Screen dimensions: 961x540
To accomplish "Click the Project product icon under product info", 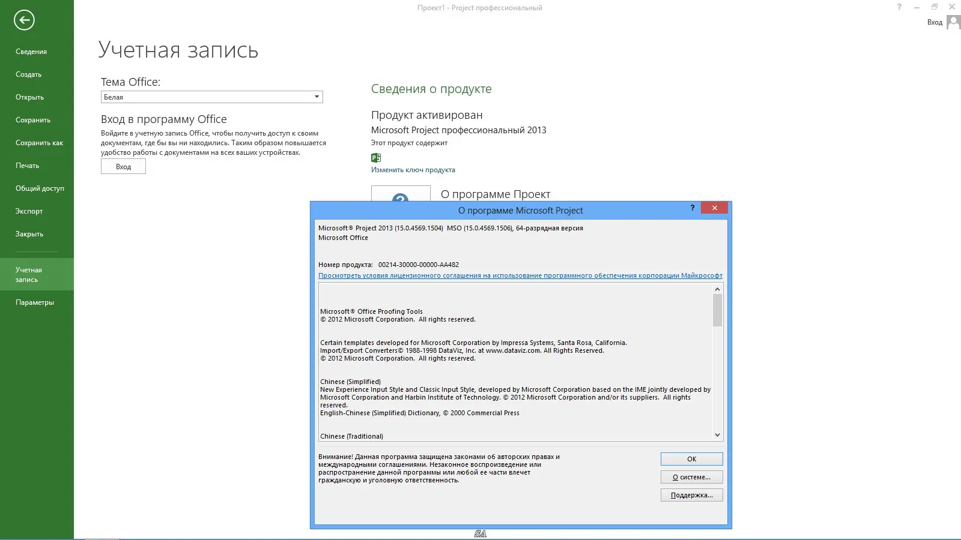I will click(x=376, y=158).
